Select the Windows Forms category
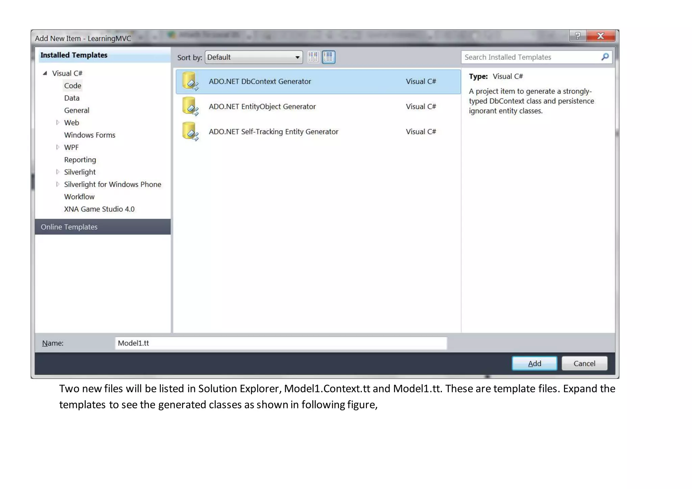The width and height of the screenshot is (692, 489). [x=90, y=135]
